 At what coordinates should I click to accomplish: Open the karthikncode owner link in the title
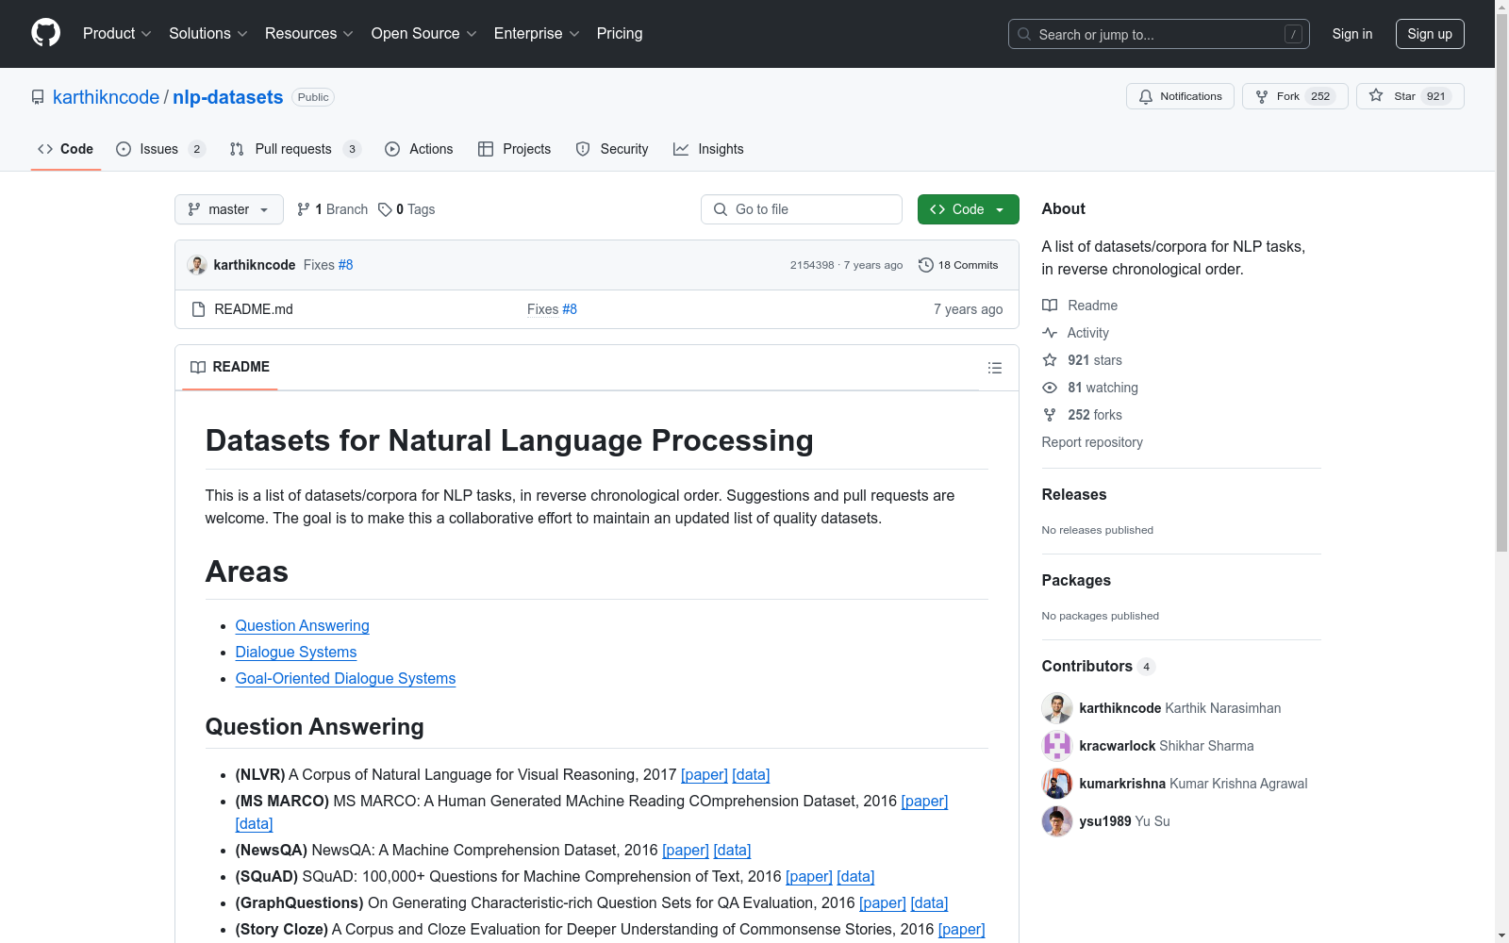click(x=106, y=97)
